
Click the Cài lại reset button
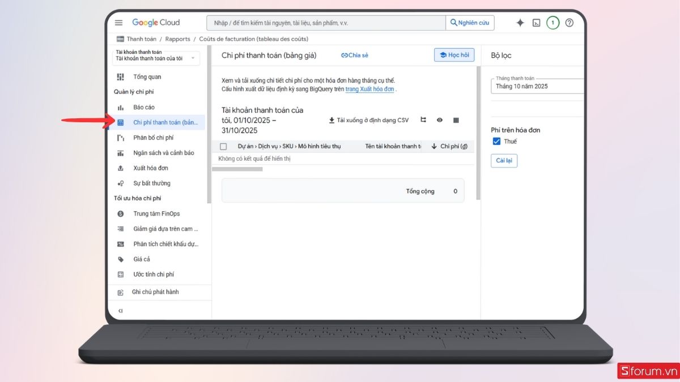[504, 161]
